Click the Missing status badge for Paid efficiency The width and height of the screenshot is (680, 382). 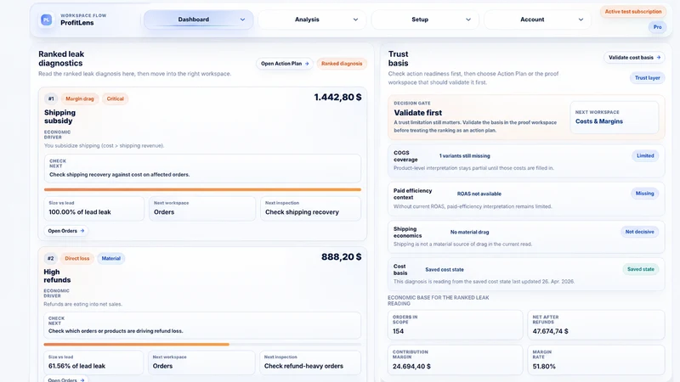644,194
